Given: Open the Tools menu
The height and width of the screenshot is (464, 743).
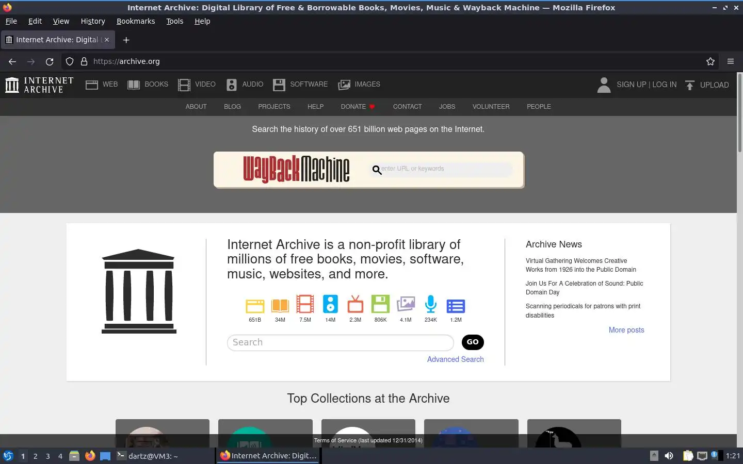Looking at the screenshot, I should tap(175, 21).
